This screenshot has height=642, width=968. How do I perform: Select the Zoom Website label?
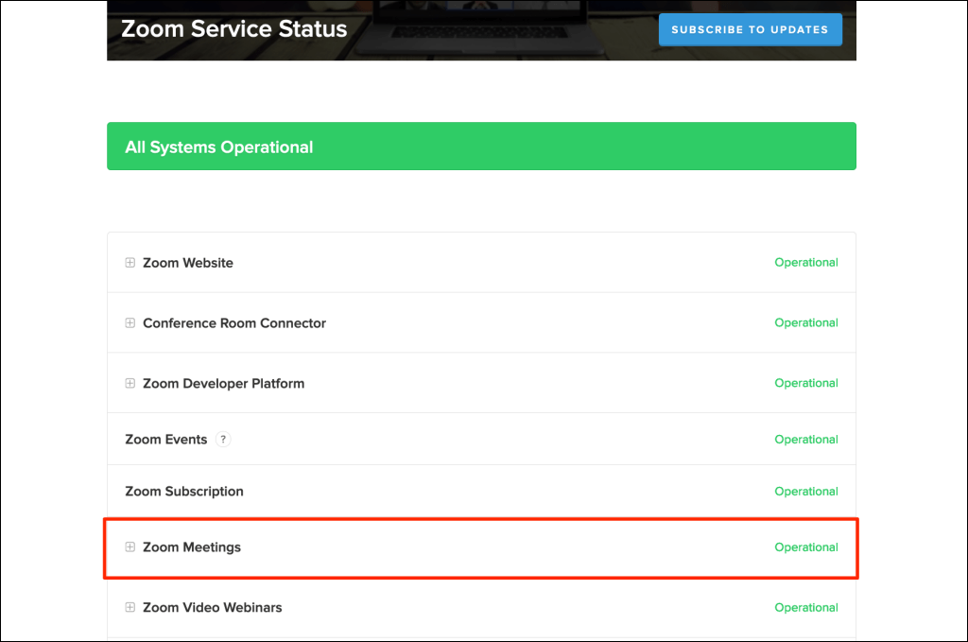pos(188,263)
